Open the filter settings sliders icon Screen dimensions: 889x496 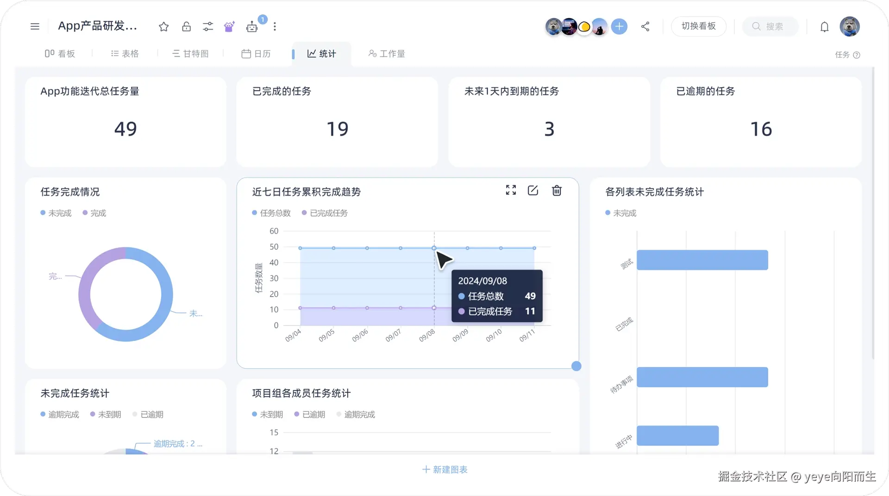pyautogui.click(x=208, y=26)
